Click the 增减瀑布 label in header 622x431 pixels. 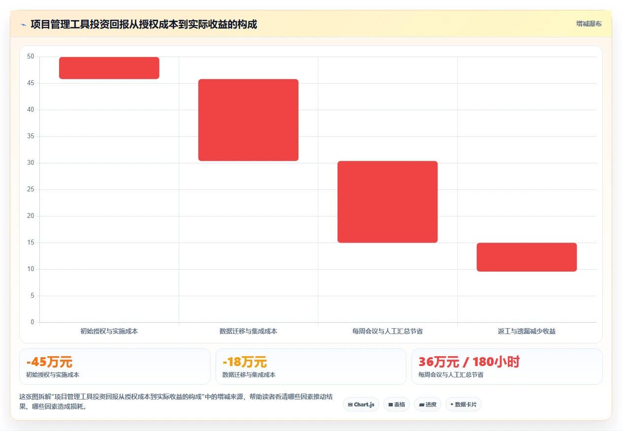pos(589,24)
